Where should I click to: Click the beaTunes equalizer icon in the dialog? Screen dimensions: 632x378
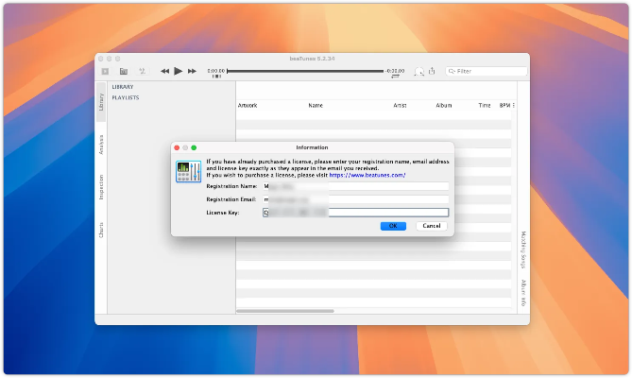188,171
